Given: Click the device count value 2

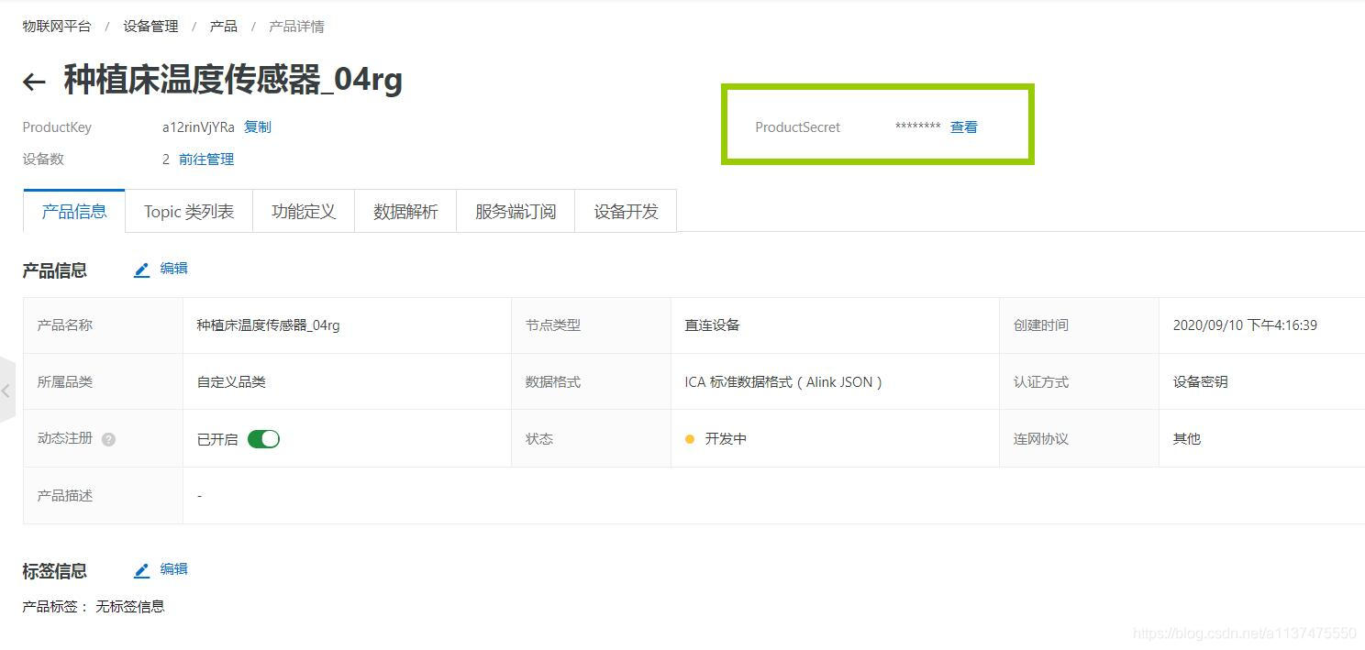Looking at the screenshot, I should 166,160.
